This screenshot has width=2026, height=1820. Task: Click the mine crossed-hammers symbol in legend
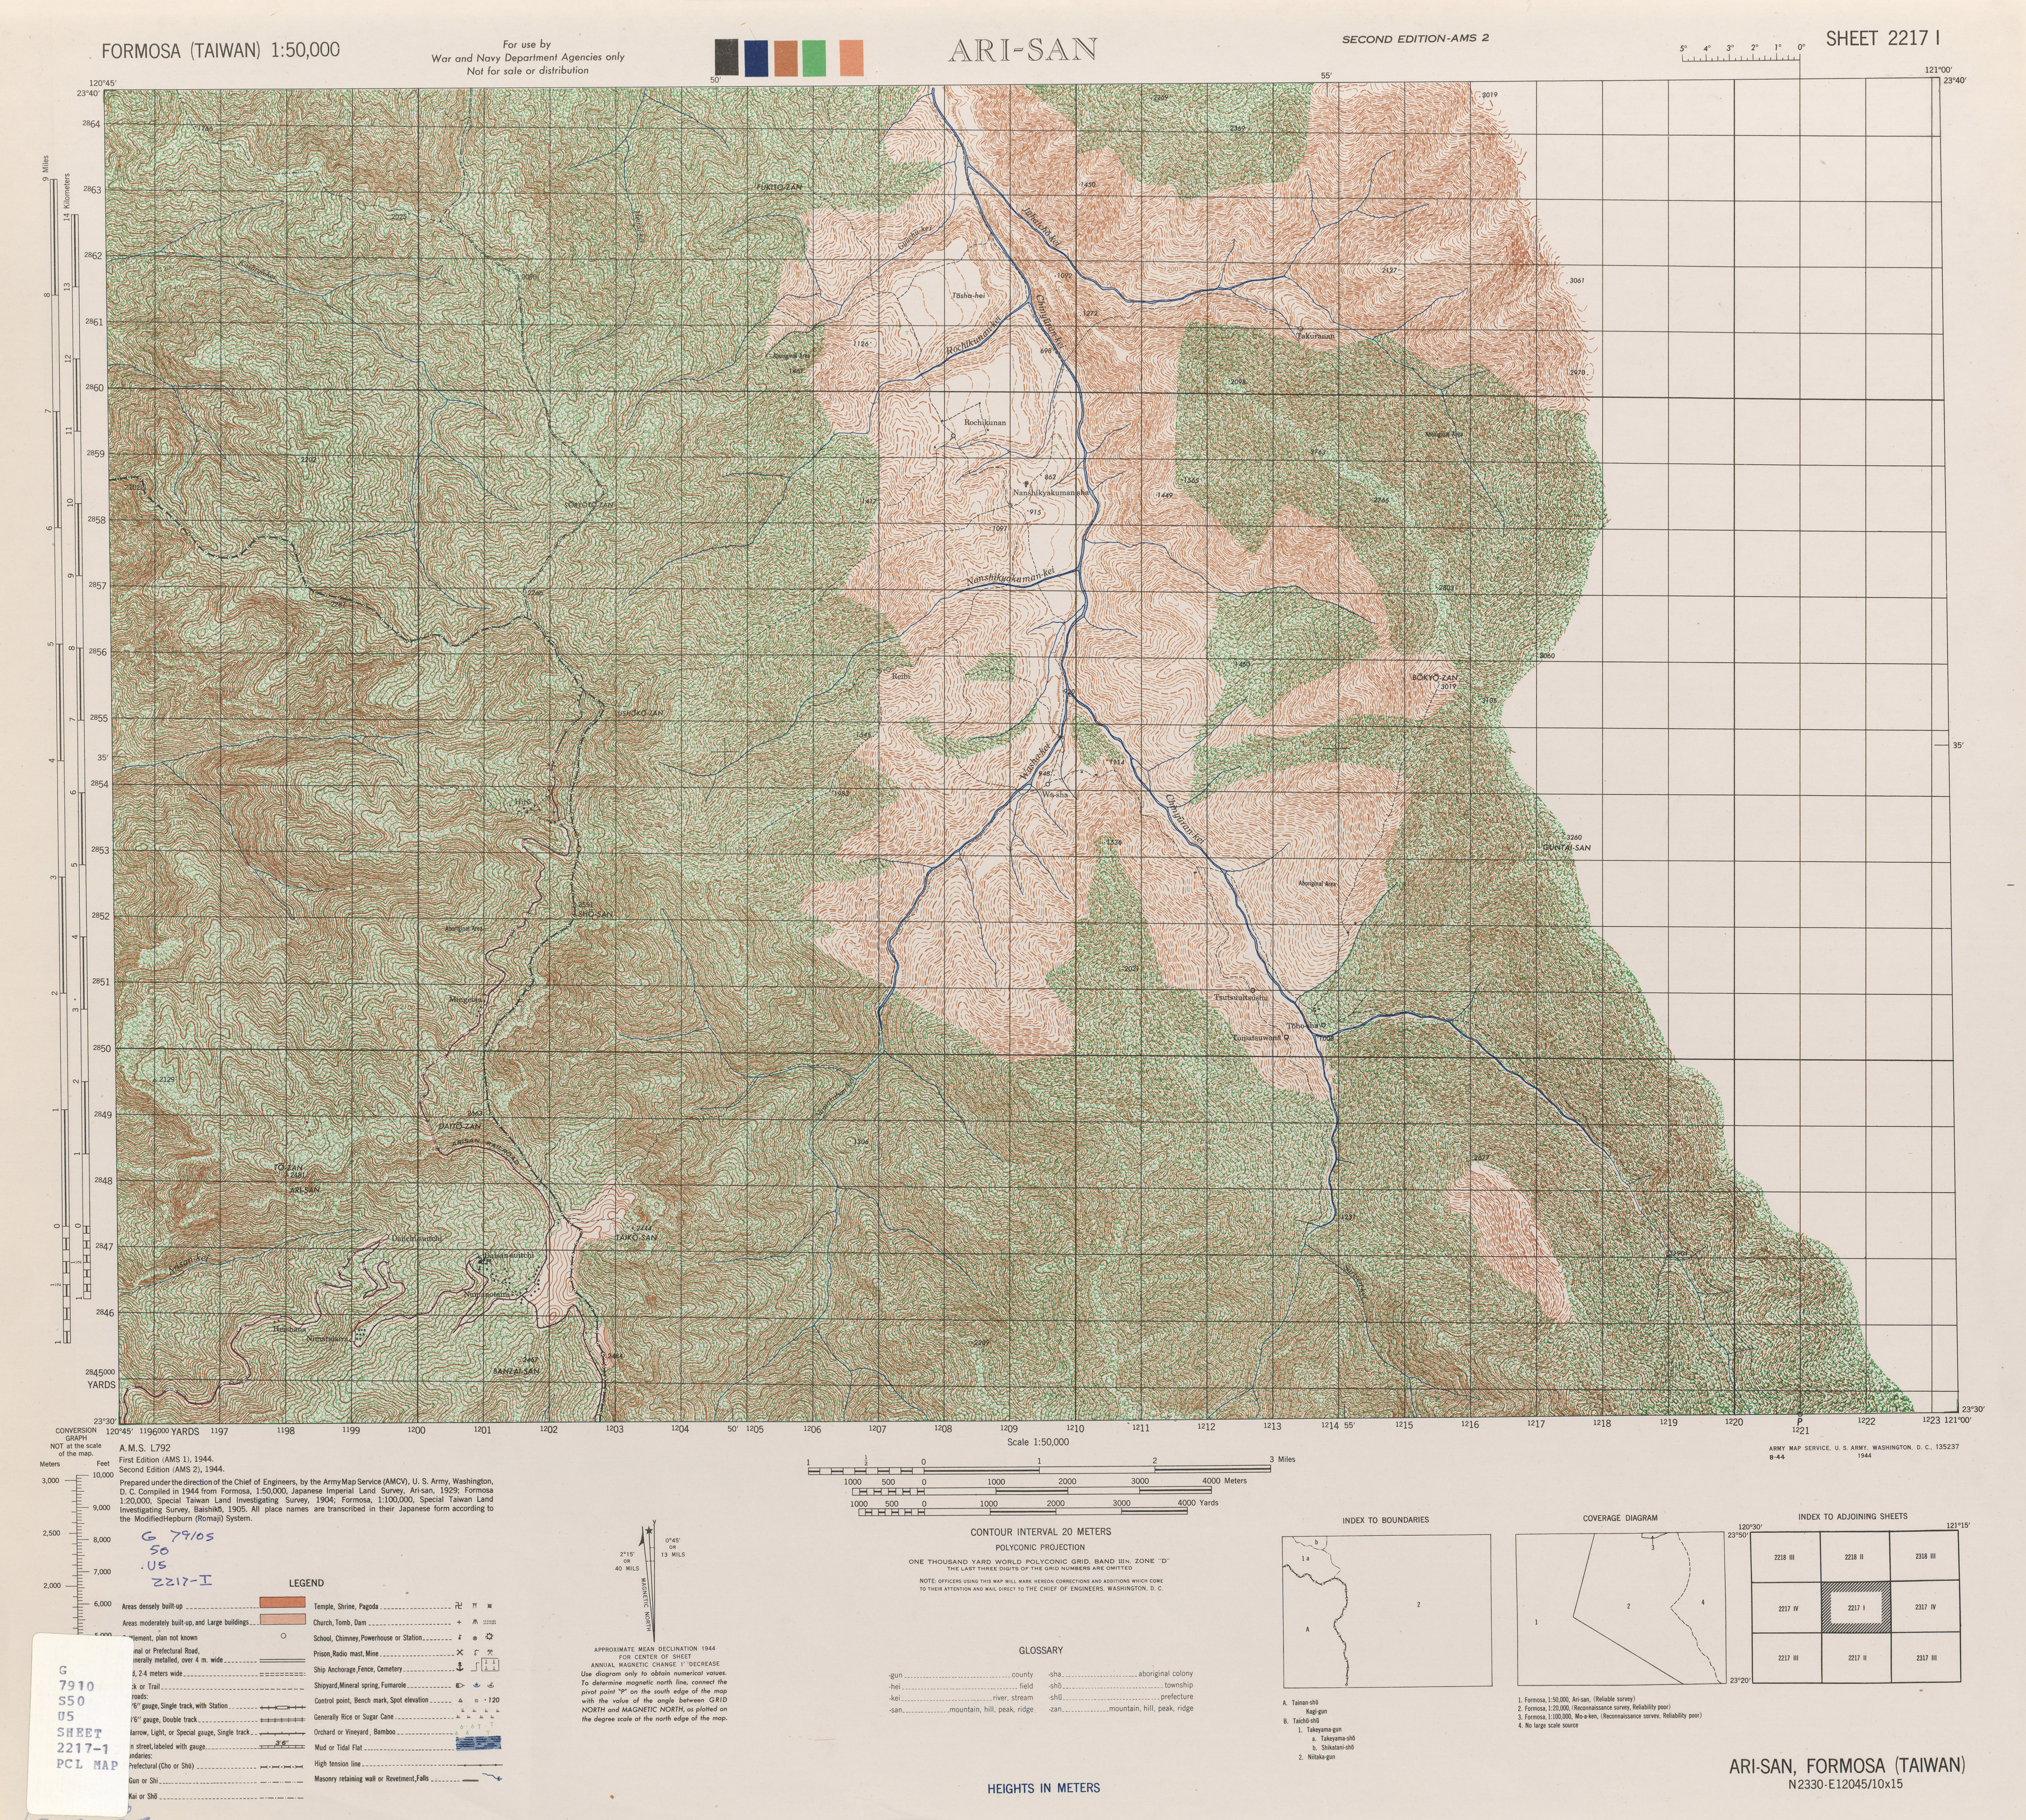[490, 1653]
